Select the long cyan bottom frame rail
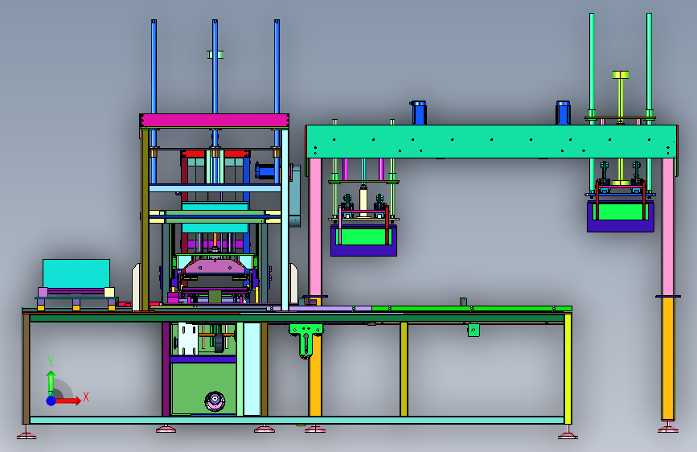The width and height of the screenshot is (697, 452). 297,420
